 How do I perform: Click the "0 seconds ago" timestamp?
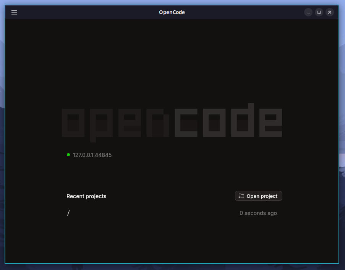click(258, 213)
